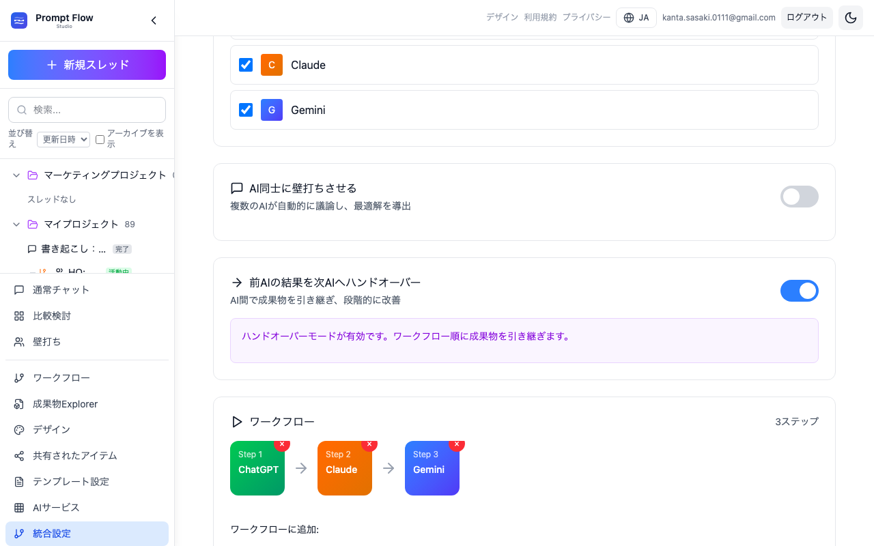The height and width of the screenshot is (546, 874).
Task: Click the 共有されたアイテム share icon
Action: (x=19, y=456)
